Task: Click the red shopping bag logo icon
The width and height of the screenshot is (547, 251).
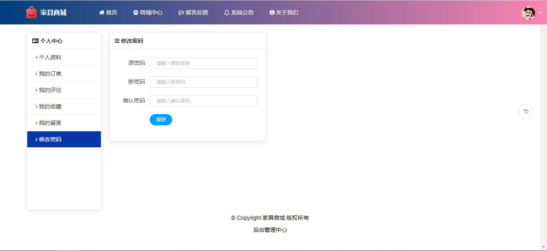Action: (x=32, y=12)
